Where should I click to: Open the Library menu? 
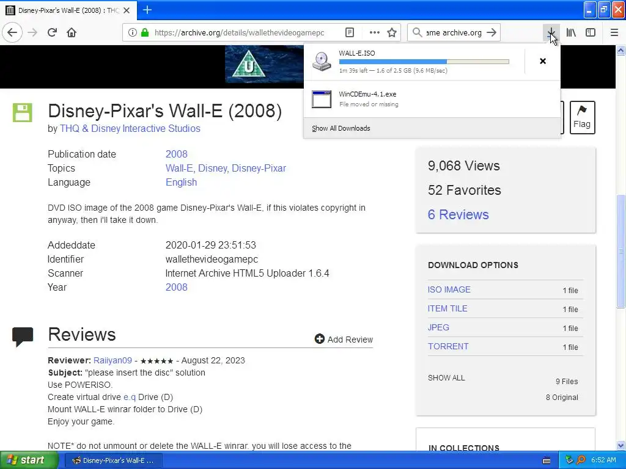(571, 32)
